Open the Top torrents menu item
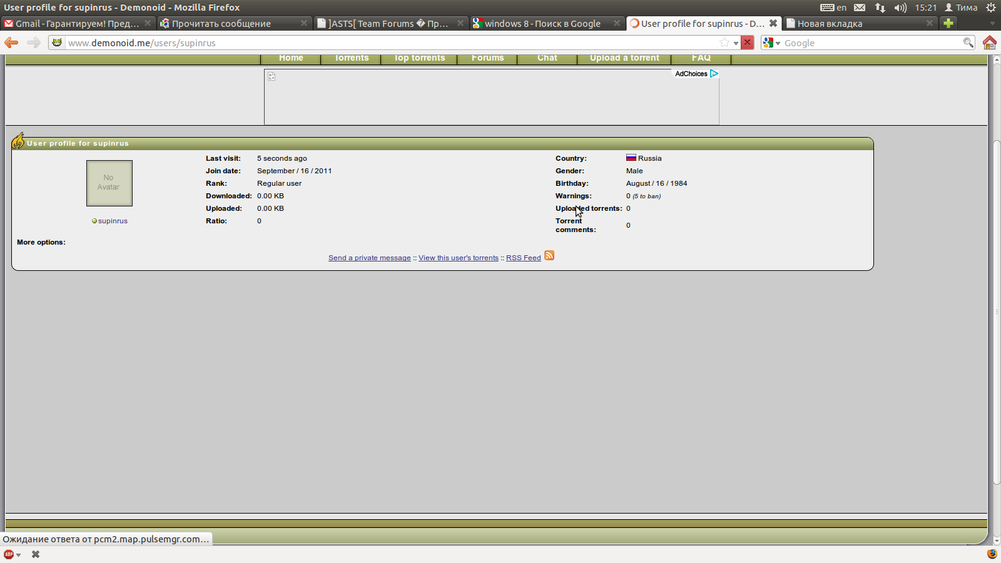 [x=419, y=58]
